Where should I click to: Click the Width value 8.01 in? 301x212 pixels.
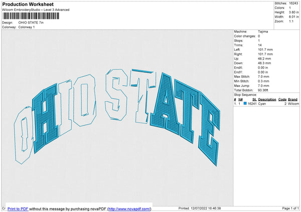pyautogui.click(x=293, y=17)
